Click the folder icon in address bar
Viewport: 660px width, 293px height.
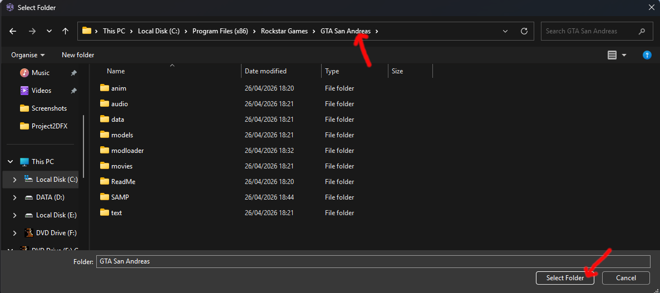coord(87,31)
